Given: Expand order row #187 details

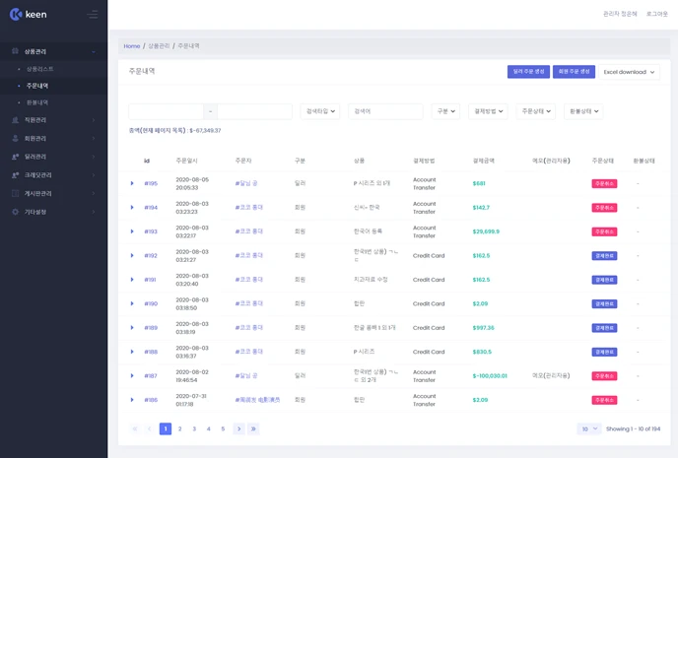Looking at the screenshot, I should tap(132, 375).
